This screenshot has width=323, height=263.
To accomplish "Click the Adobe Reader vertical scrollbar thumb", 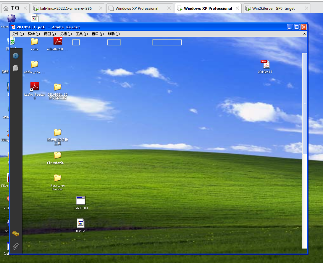I will [305, 104].
